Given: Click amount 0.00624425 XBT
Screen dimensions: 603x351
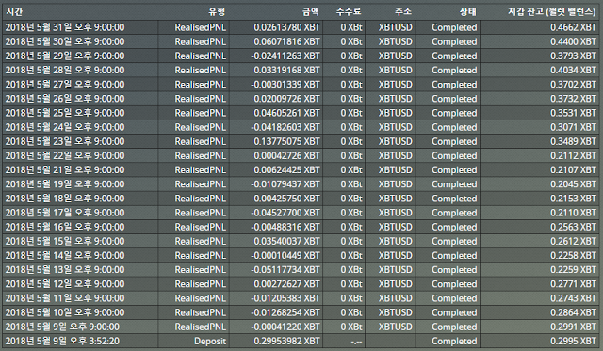Looking at the screenshot, I should (286, 169).
